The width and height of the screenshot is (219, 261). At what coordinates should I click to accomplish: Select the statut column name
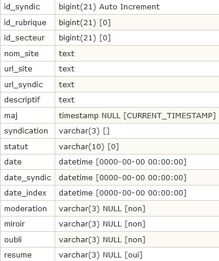16,146
